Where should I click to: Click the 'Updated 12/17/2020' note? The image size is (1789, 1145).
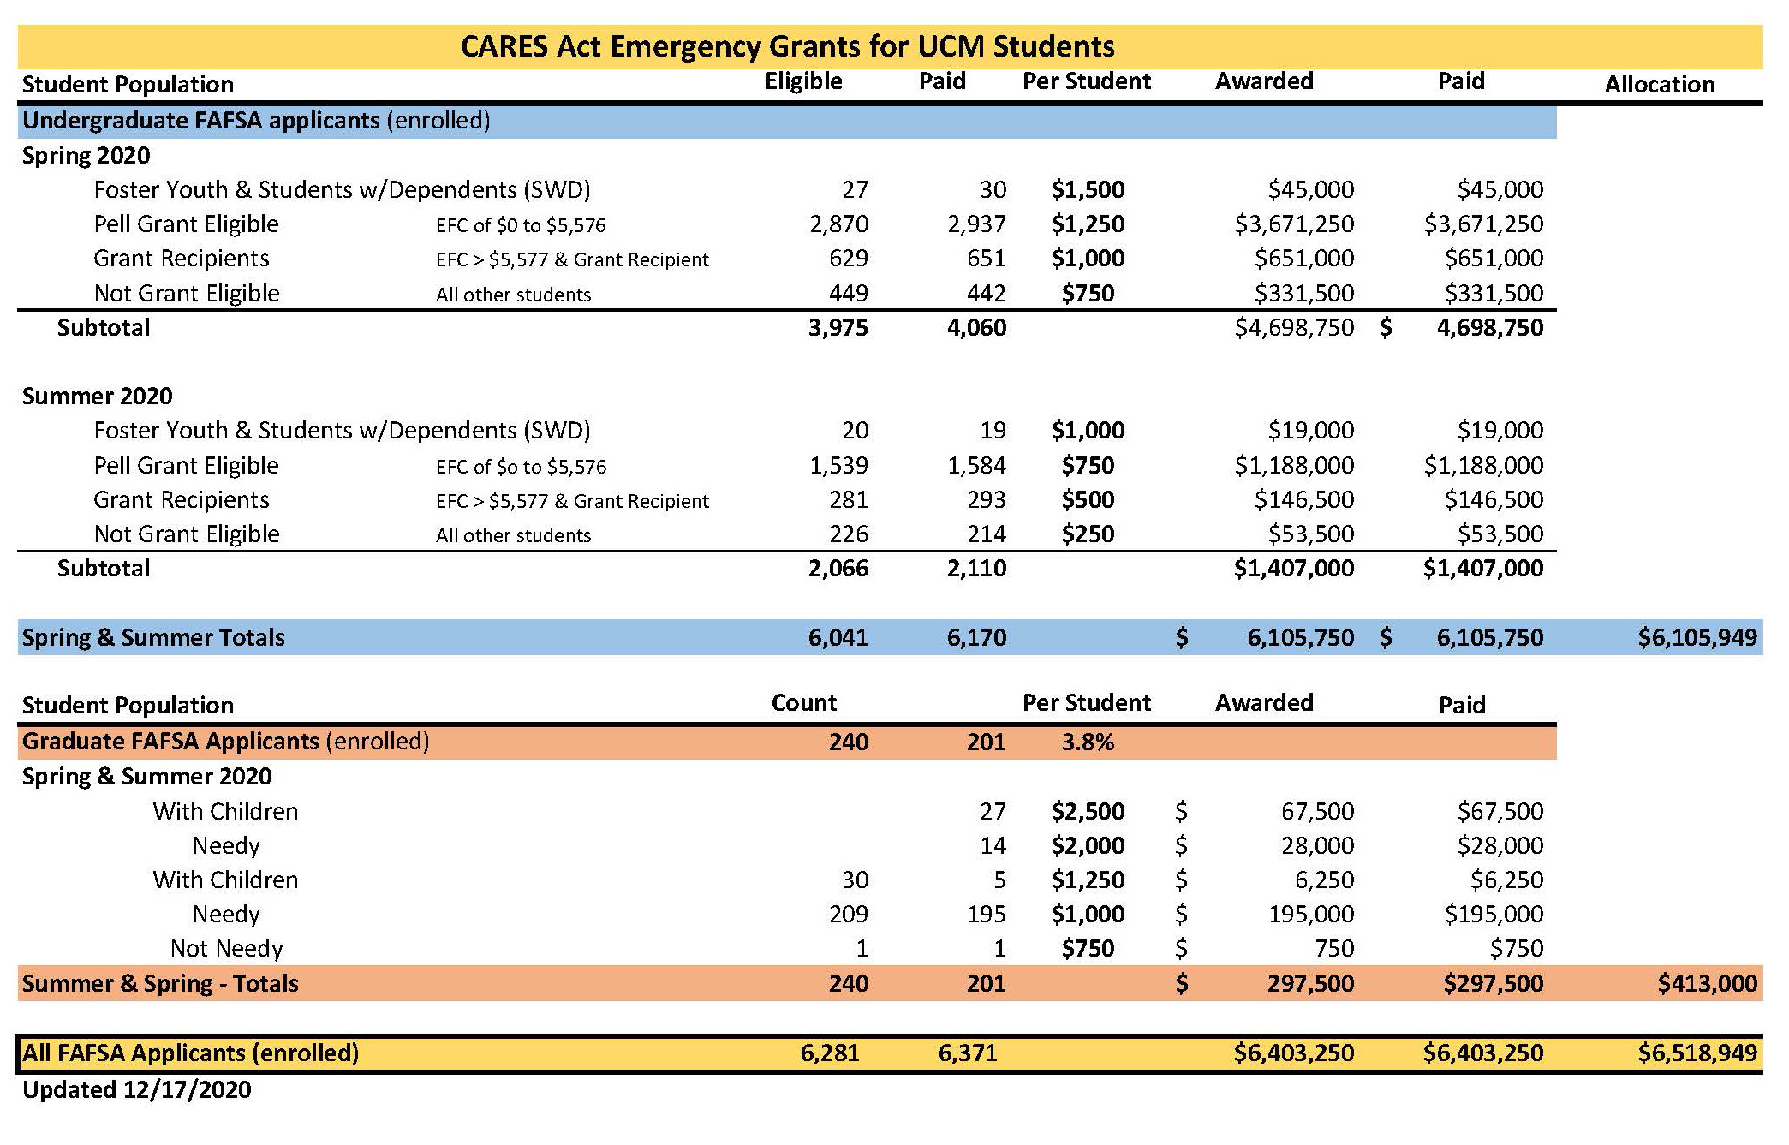(x=137, y=1090)
